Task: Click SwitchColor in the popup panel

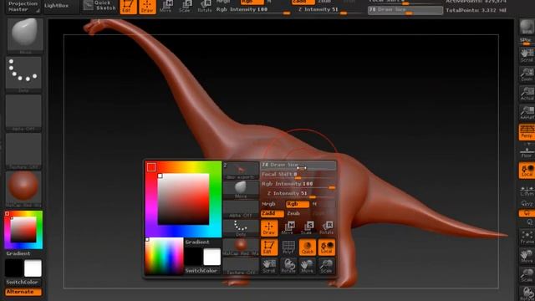Action: (x=201, y=271)
